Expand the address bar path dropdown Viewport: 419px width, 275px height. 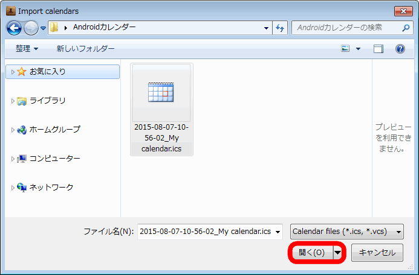point(267,28)
